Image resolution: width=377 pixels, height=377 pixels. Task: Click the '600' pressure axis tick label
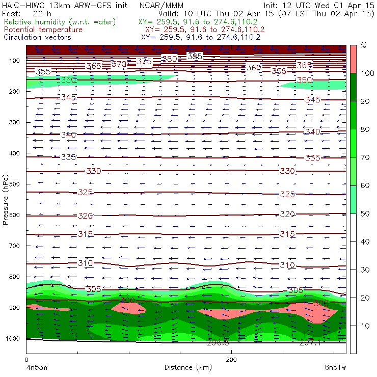tap(14, 215)
